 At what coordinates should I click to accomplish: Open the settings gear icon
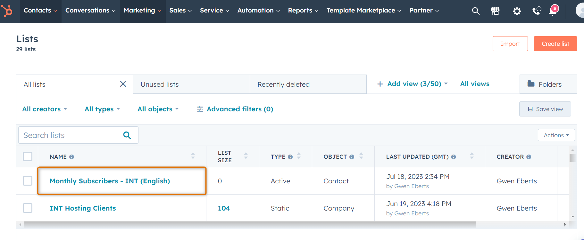tap(517, 12)
